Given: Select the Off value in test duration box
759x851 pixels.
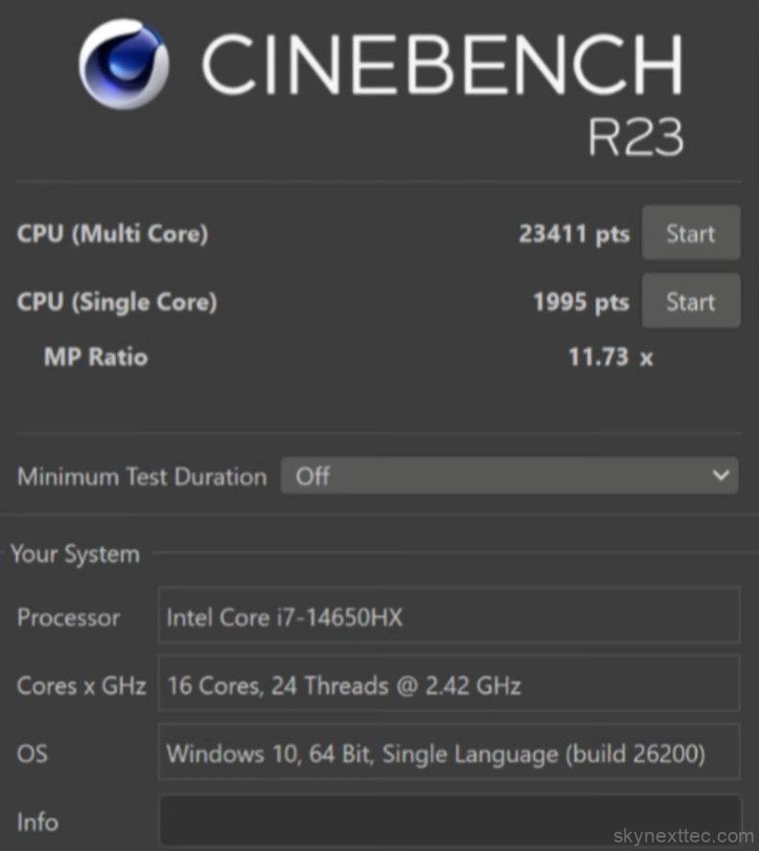Looking at the screenshot, I should pyautogui.click(x=312, y=476).
